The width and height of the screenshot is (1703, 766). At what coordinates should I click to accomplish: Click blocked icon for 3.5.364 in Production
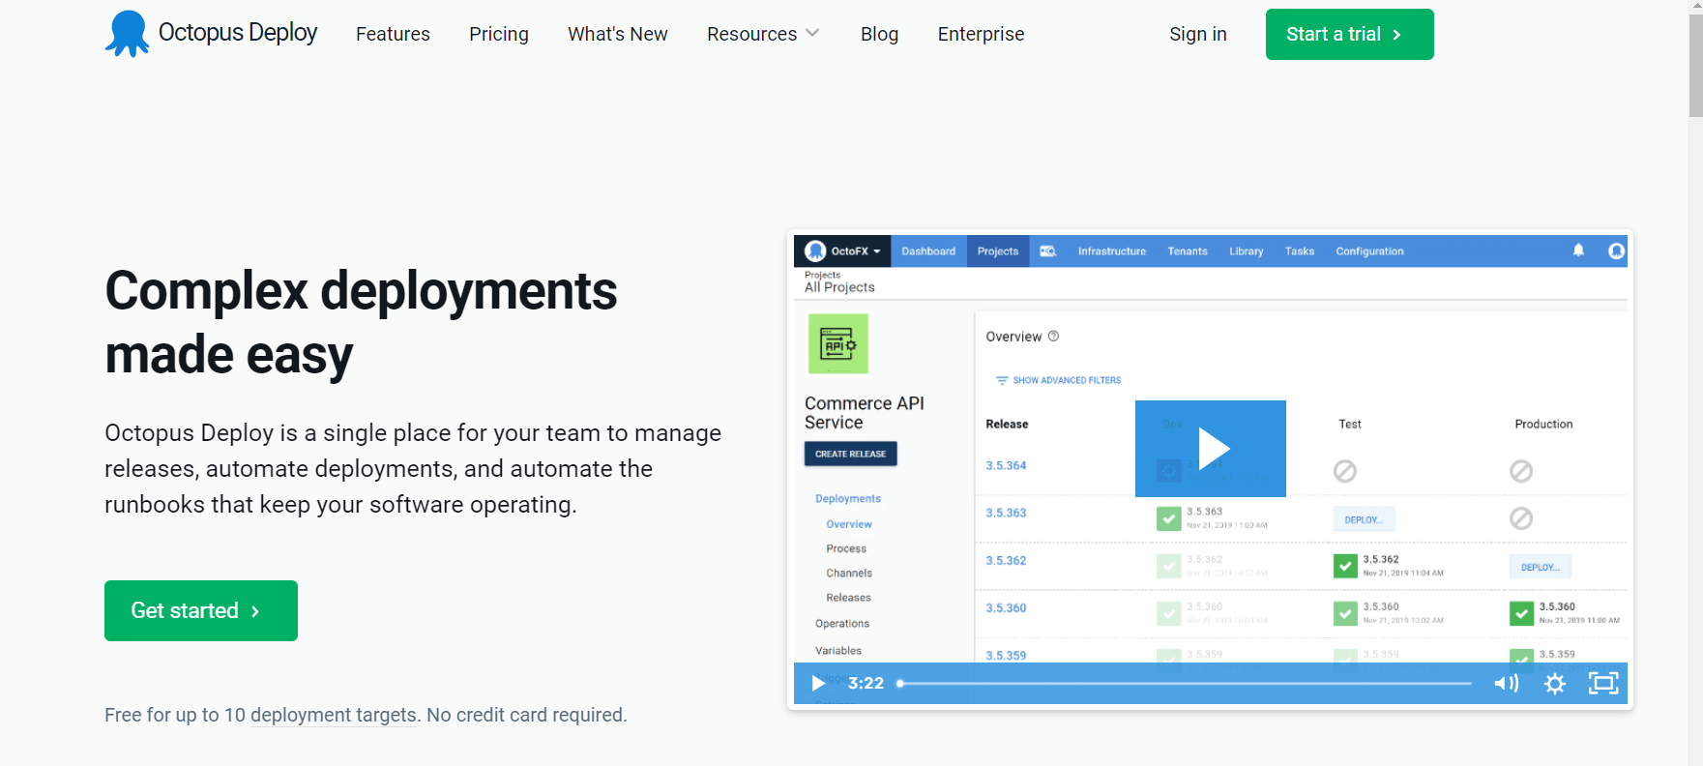click(1521, 471)
